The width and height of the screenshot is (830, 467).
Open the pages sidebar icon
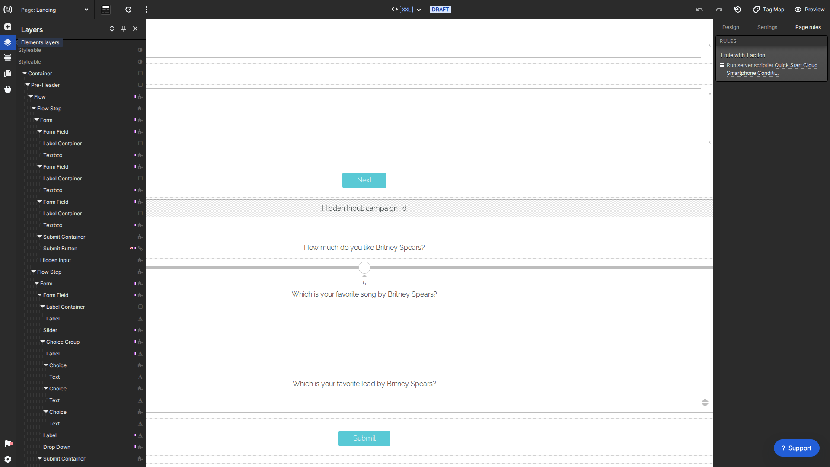[x=8, y=74]
